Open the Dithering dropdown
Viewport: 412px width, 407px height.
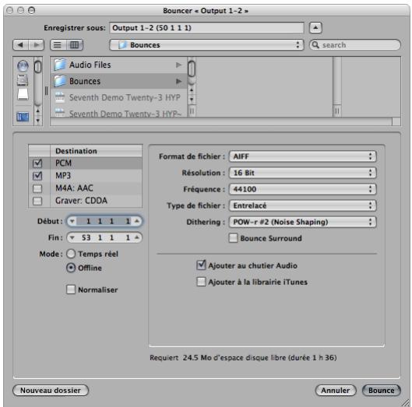coord(302,222)
